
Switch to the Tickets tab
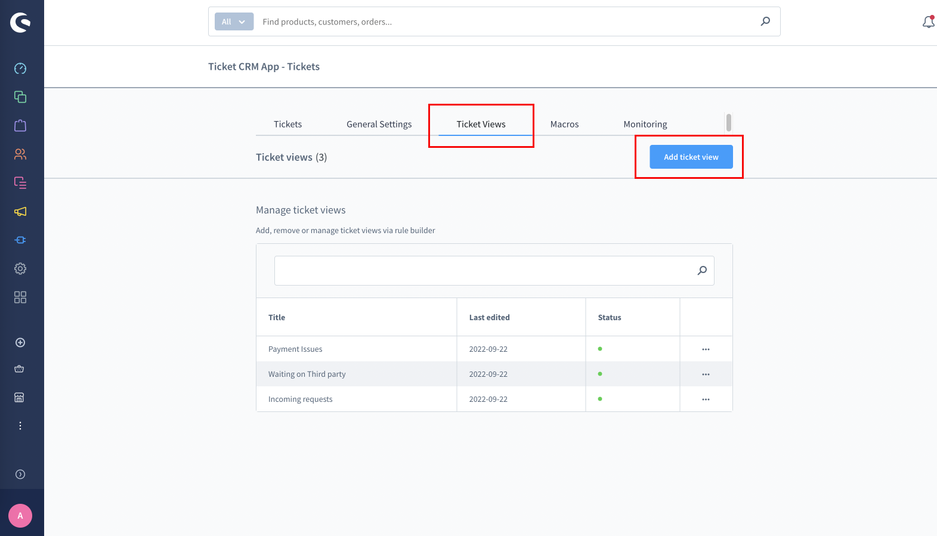(x=287, y=124)
